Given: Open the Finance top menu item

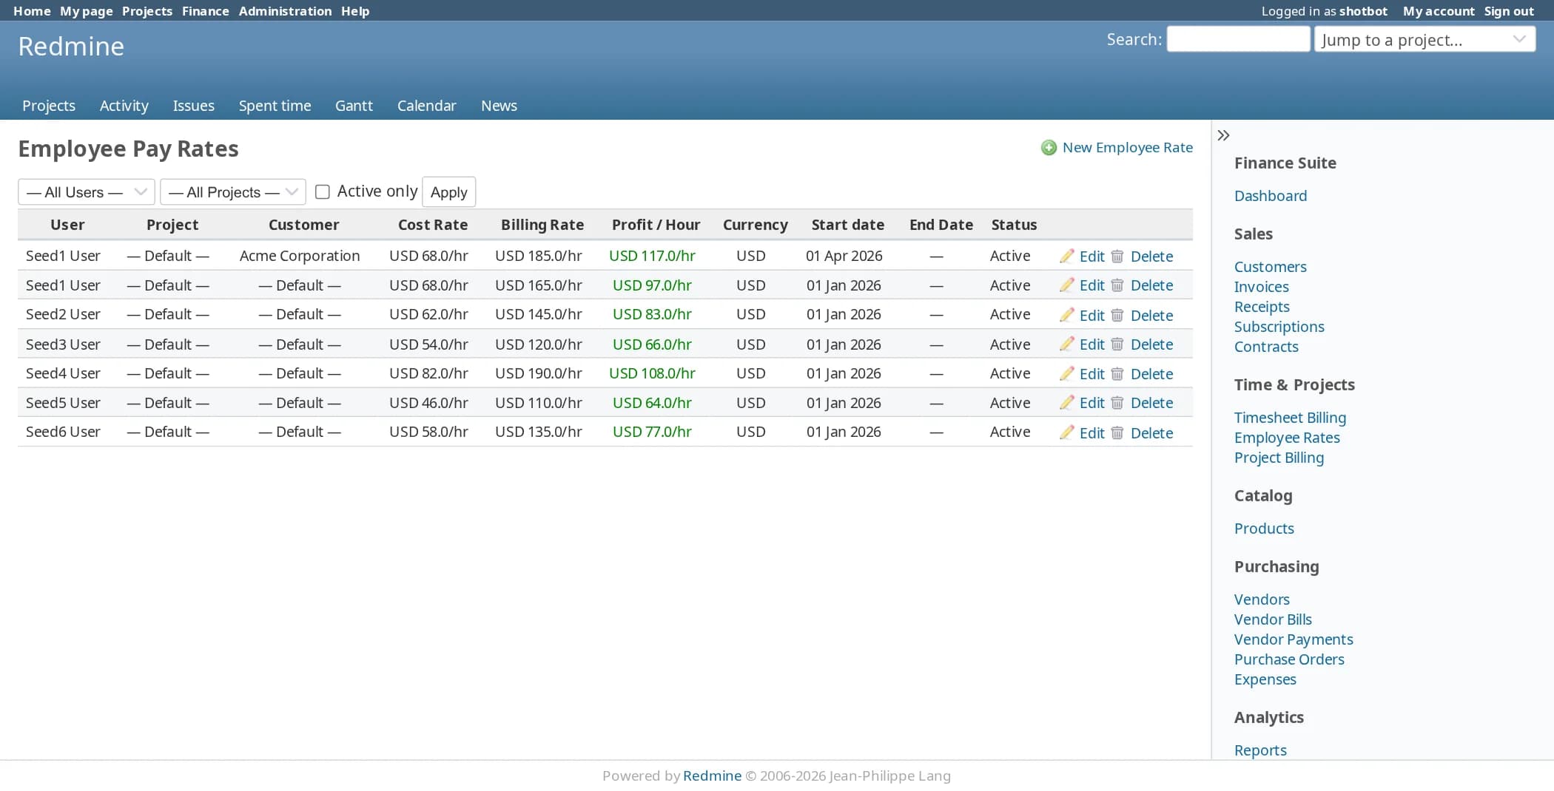Looking at the screenshot, I should pos(205,11).
